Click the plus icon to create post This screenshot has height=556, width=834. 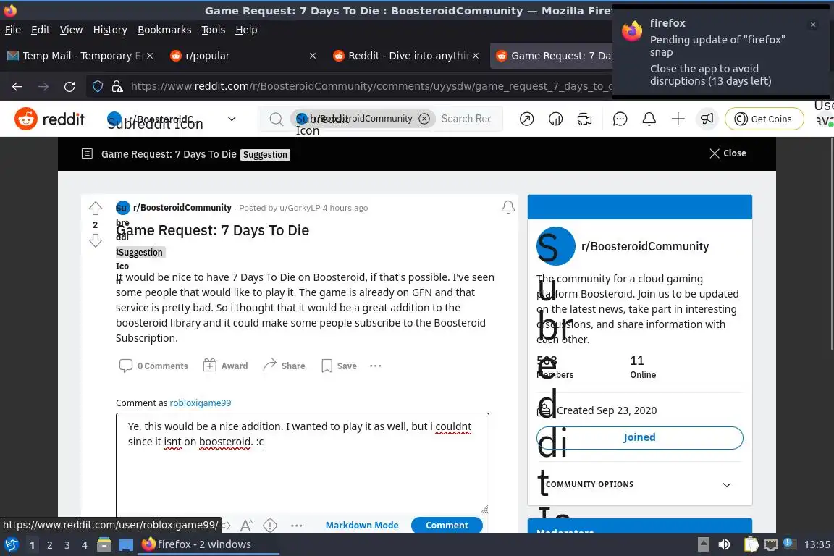coord(678,119)
